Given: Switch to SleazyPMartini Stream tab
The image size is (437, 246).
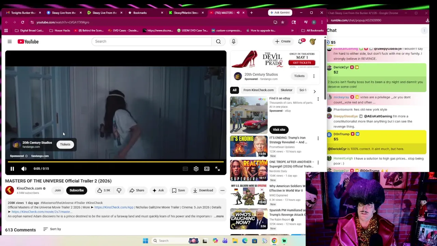Looking at the screenshot, I should pos(186,13).
